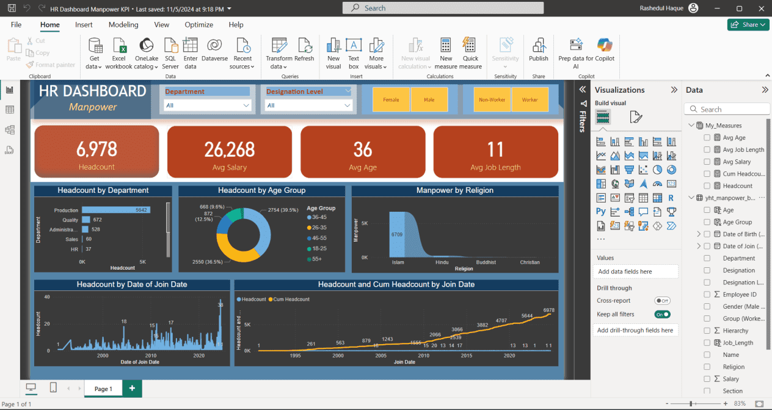Collapse the Data pane
The height and width of the screenshot is (410, 772).
pos(765,90)
